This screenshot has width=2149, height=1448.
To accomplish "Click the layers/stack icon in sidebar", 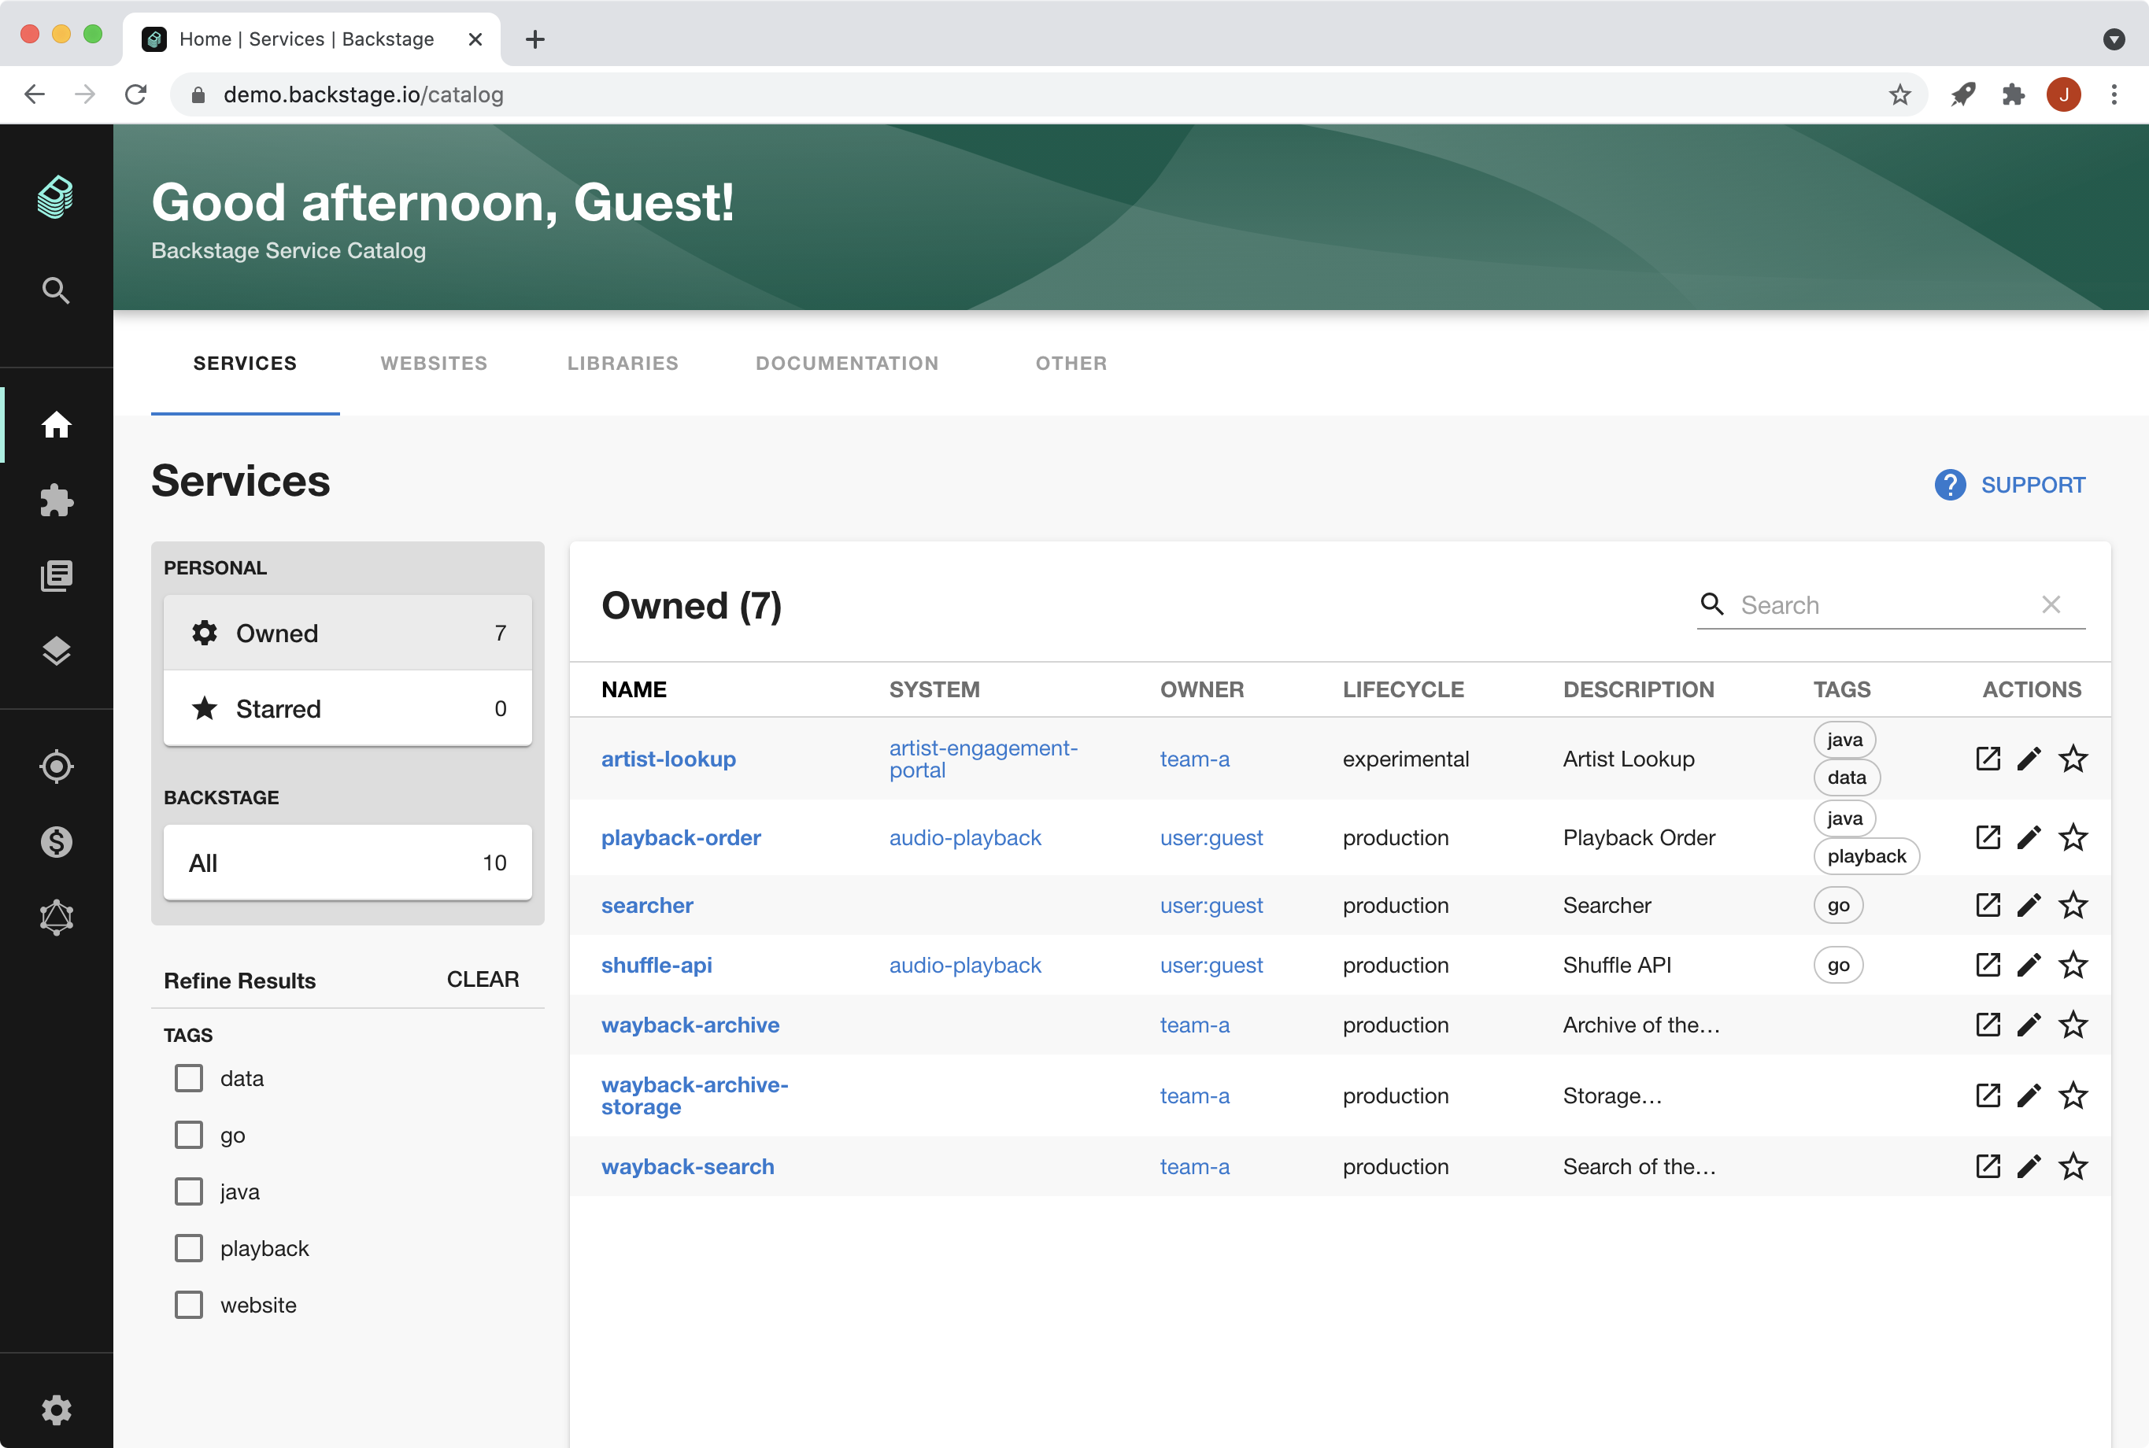I will [57, 652].
